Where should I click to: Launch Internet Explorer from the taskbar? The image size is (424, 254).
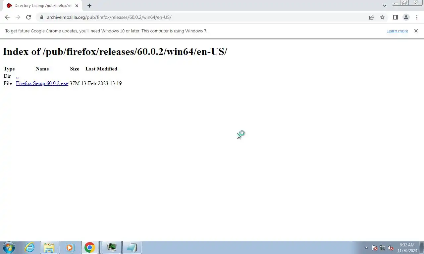tap(29, 247)
